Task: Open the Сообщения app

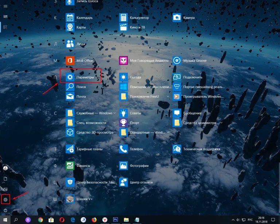Action: point(187,113)
